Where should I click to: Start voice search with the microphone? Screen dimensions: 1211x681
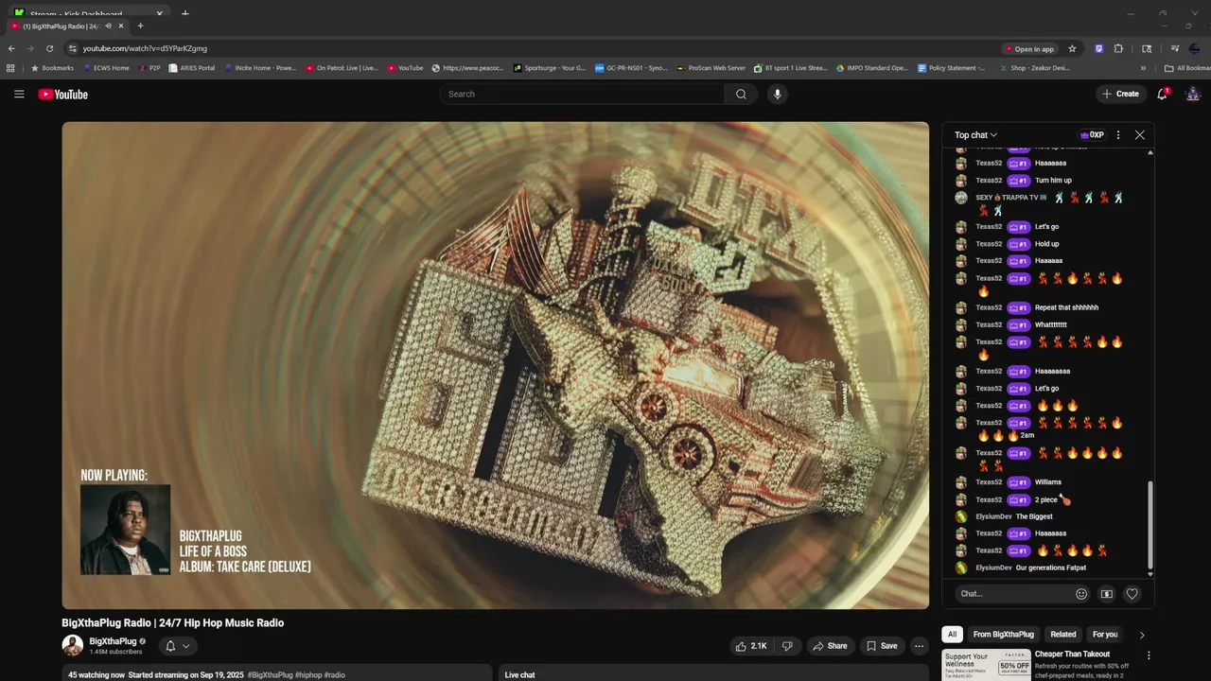(x=778, y=94)
